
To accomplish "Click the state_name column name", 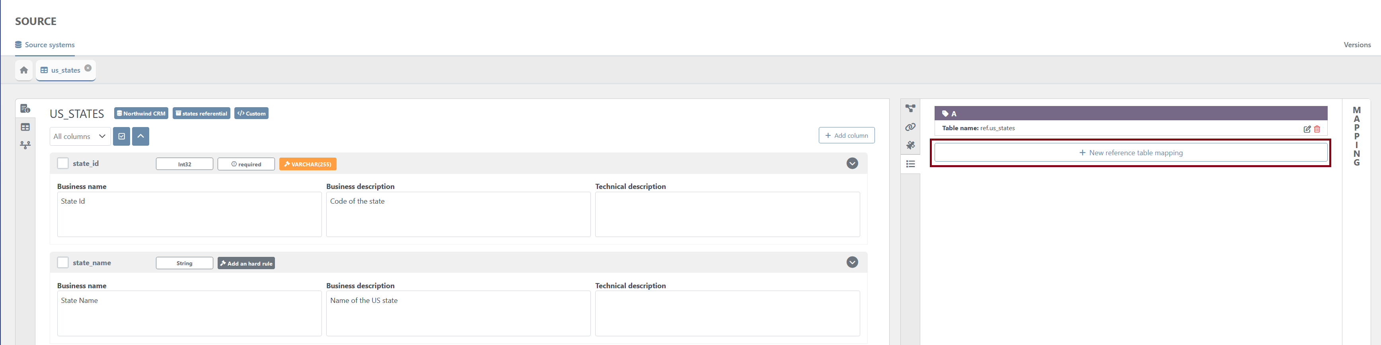I will (x=92, y=263).
